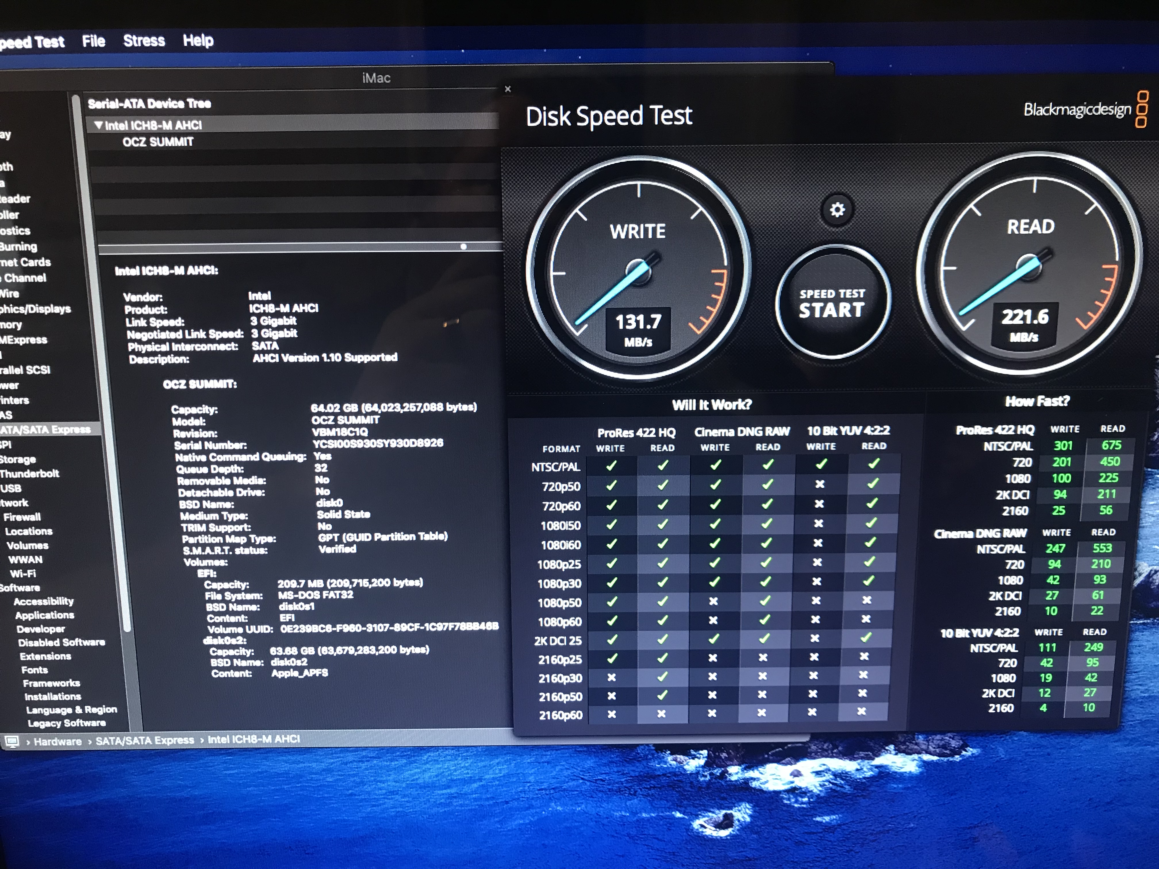Click Hardware in the path bar

tap(58, 741)
